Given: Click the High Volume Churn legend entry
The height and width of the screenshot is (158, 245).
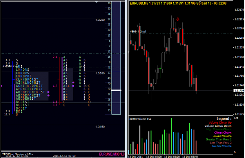Looking at the screenshot, I should tap(219, 129).
